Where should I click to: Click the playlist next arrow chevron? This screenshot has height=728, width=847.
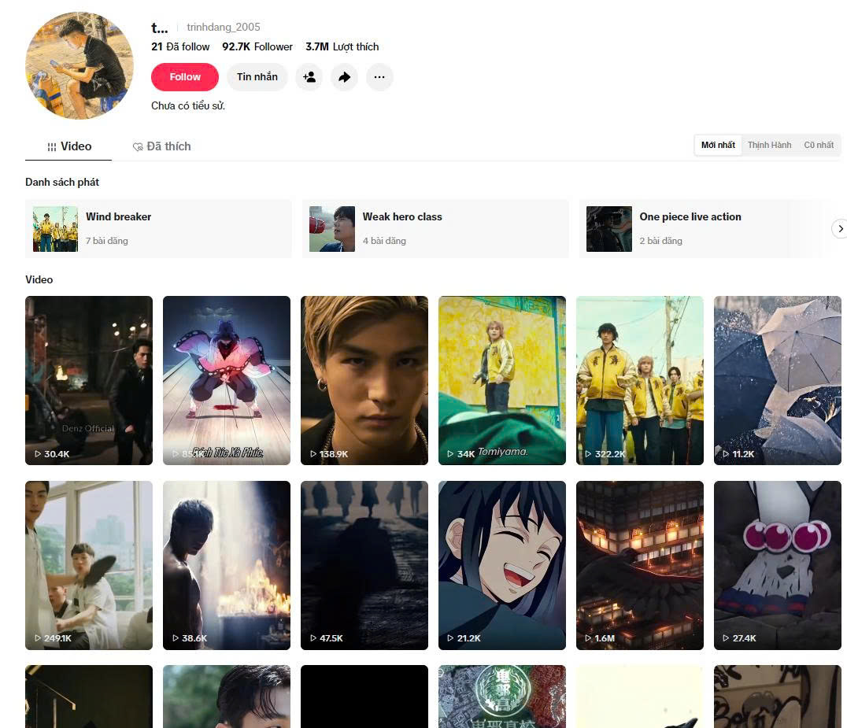tap(839, 228)
